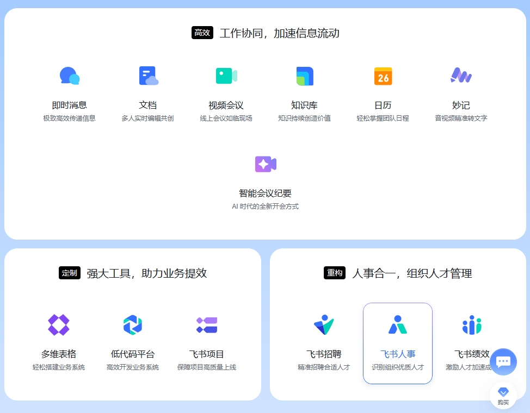Click the 飞书人事 people icon
Screen dimensions: 530x413
(398, 324)
